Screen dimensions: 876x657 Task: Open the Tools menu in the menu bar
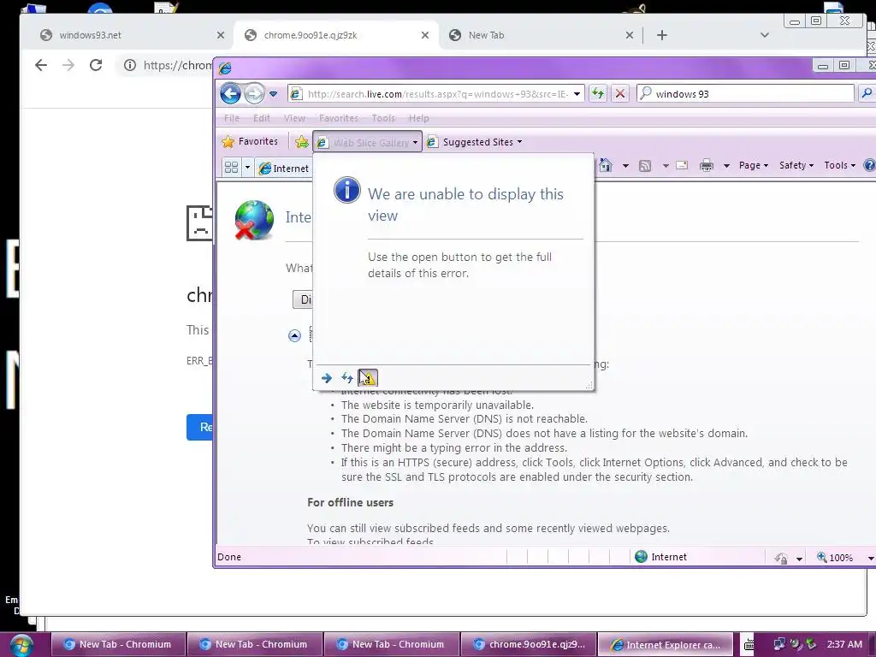tap(383, 118)
